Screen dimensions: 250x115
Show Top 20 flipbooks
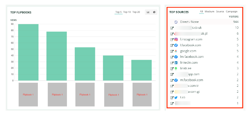(136, 12)
